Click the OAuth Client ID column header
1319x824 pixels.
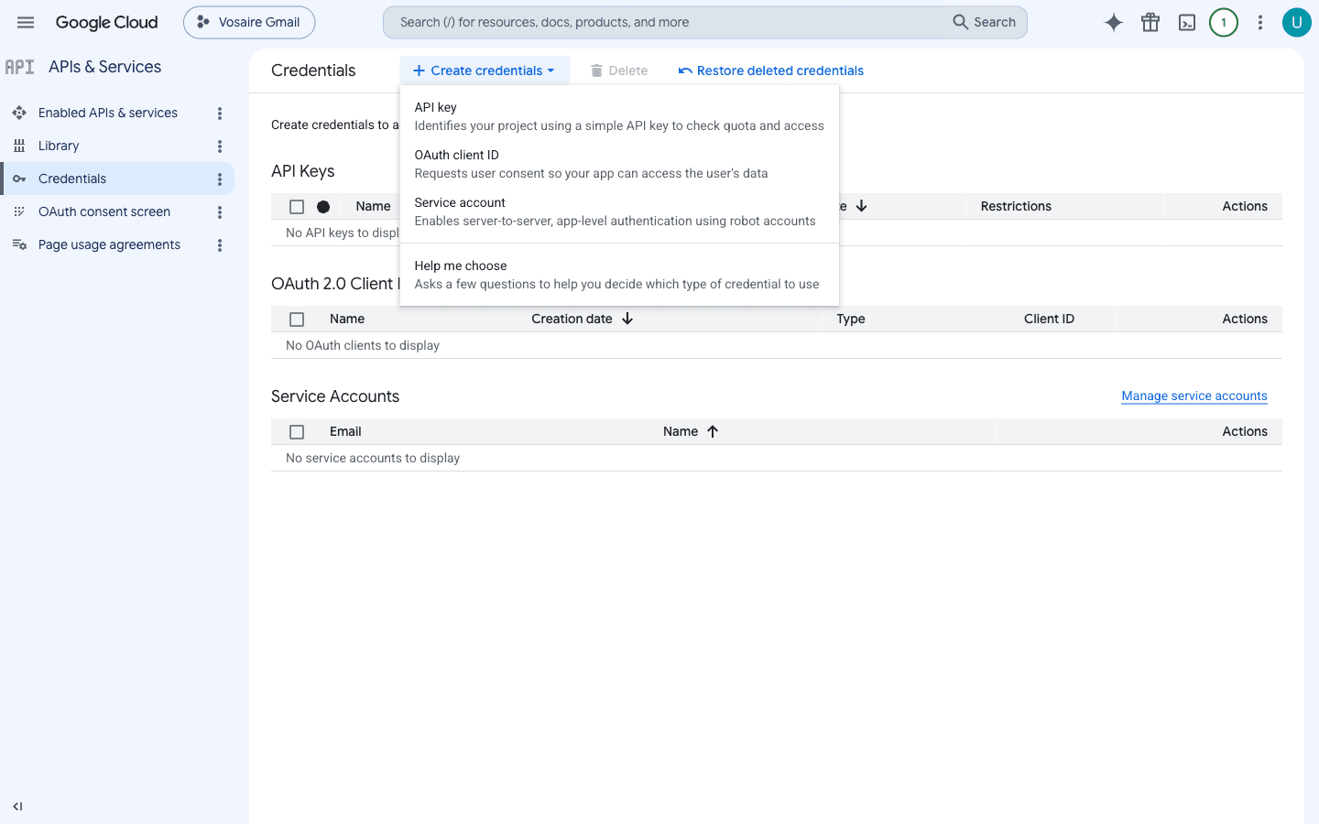[x=1049, y=319]
